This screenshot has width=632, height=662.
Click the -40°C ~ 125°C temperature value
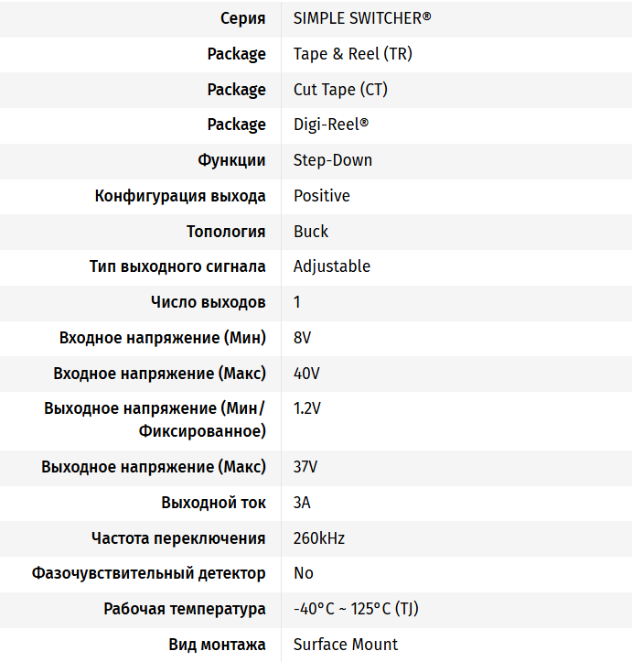(356, 609)
